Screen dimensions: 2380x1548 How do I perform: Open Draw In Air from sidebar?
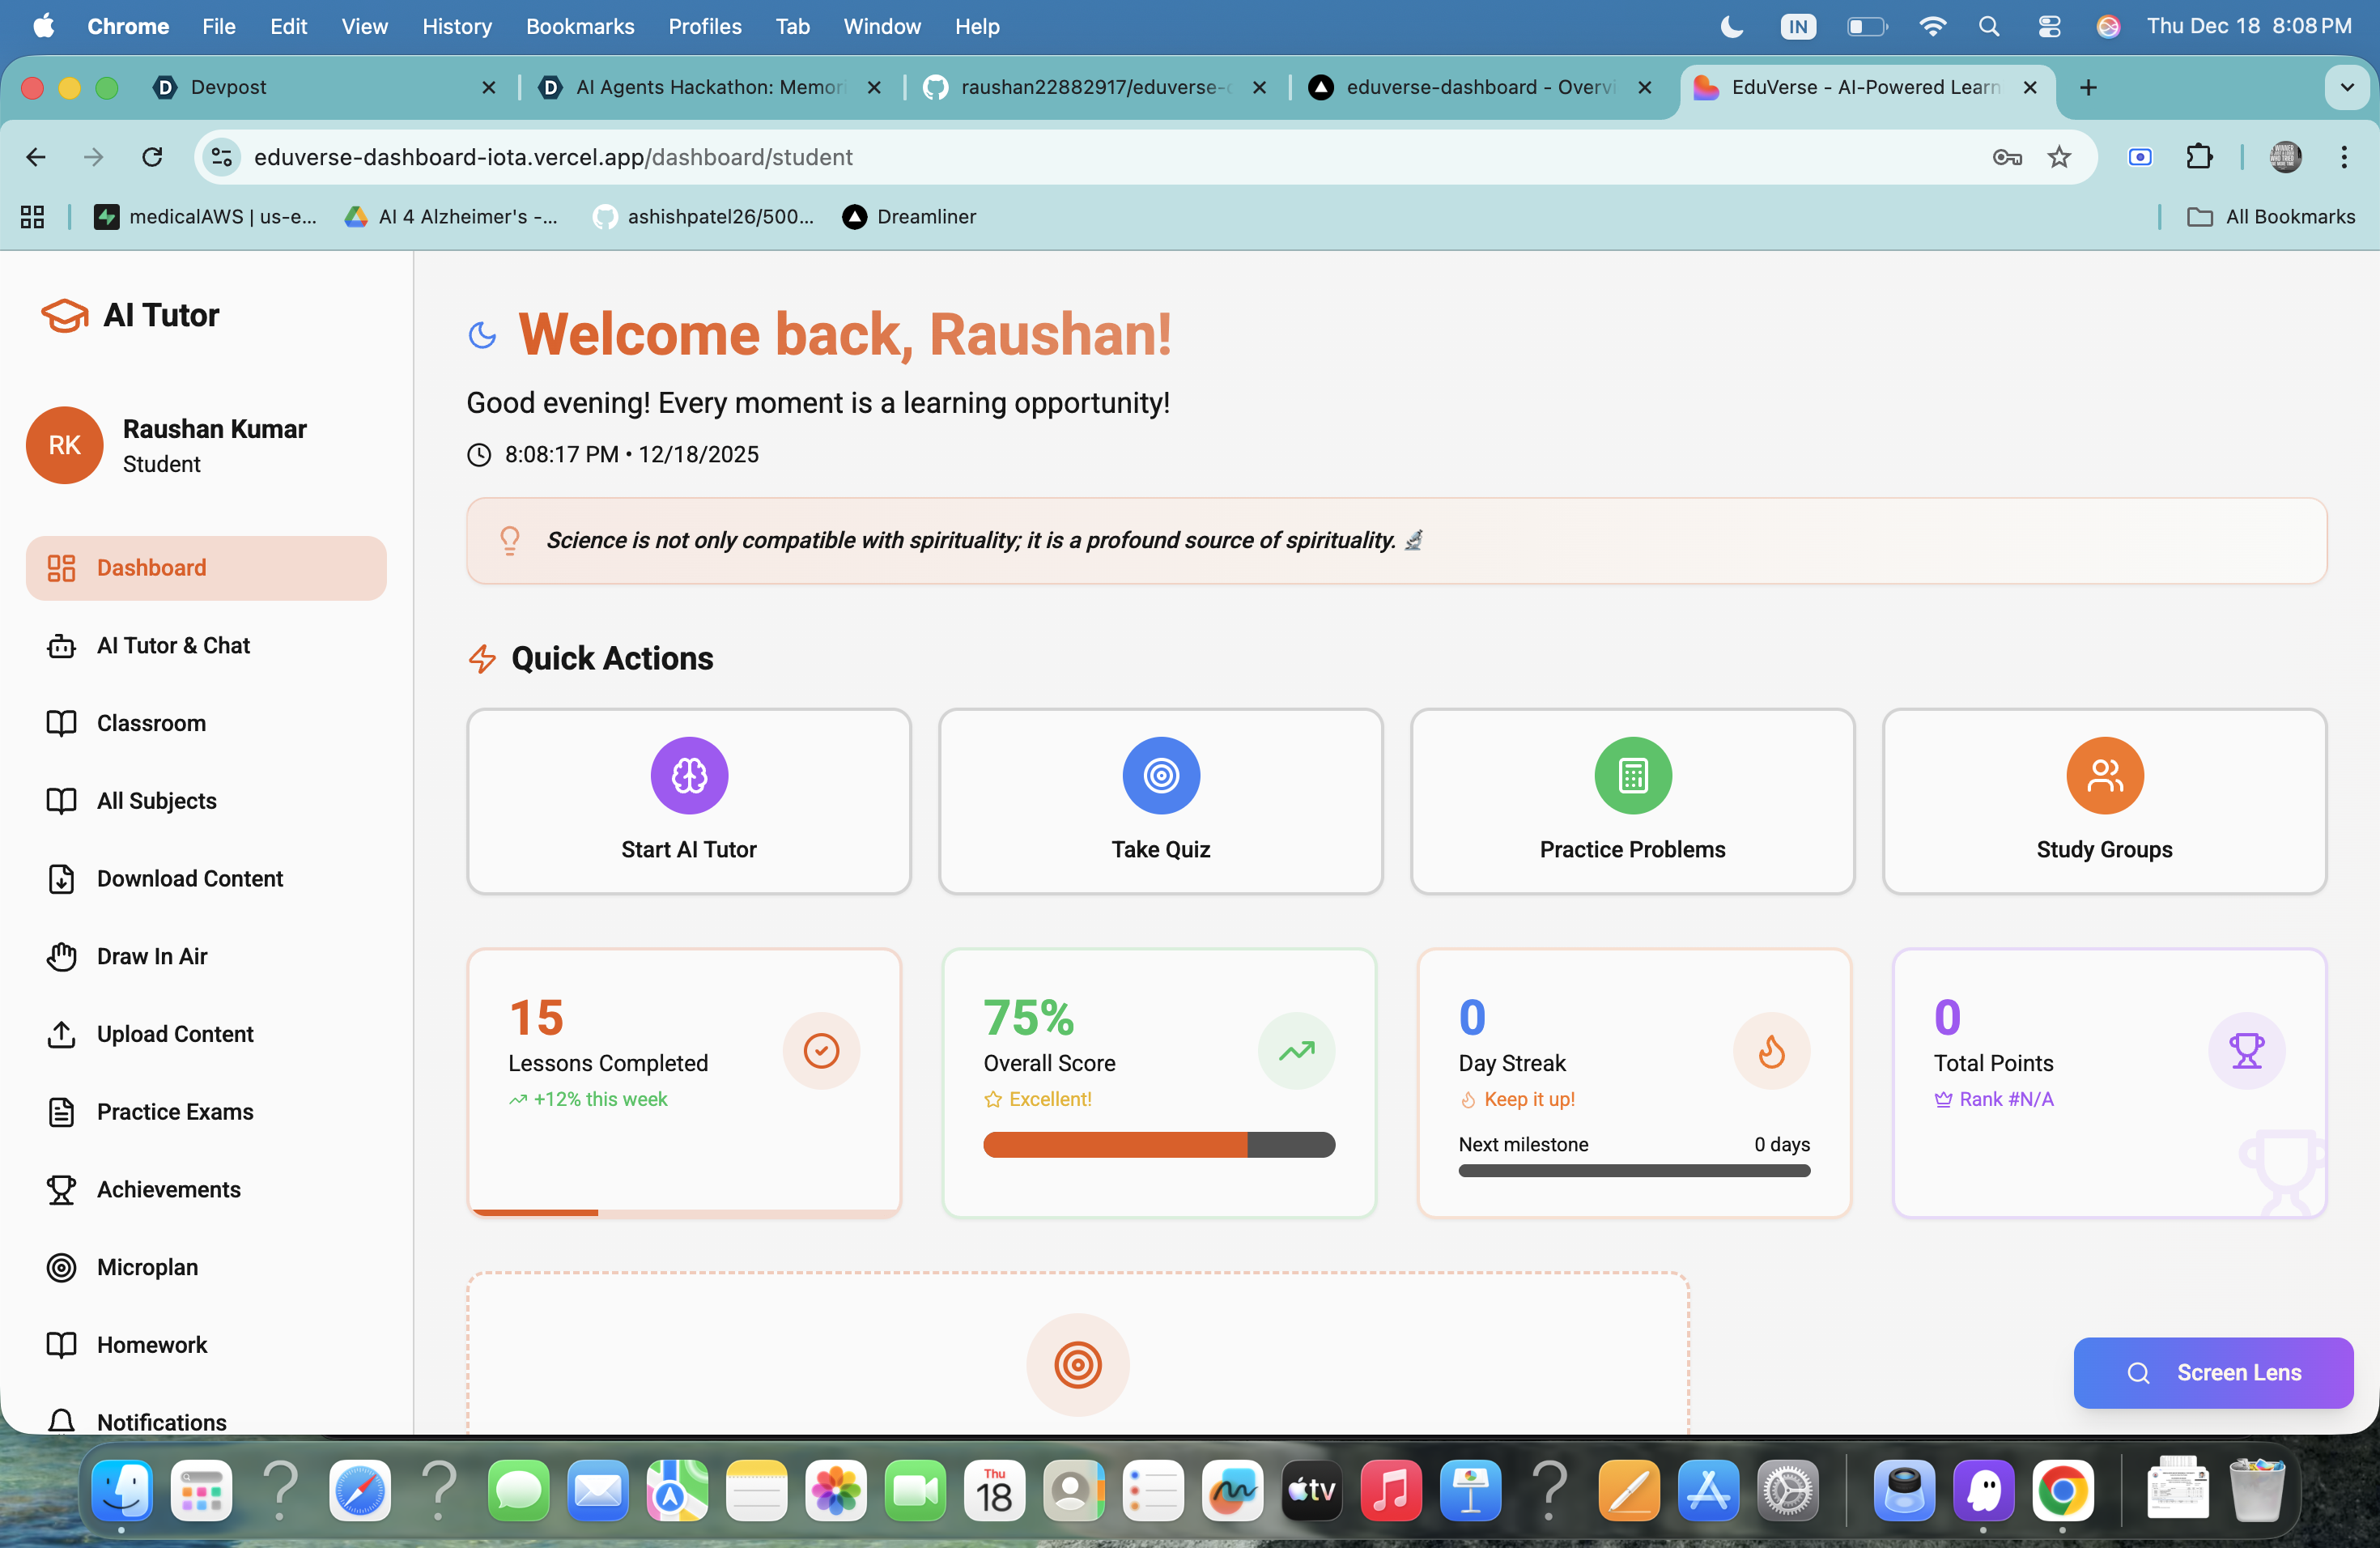[152, 956]
